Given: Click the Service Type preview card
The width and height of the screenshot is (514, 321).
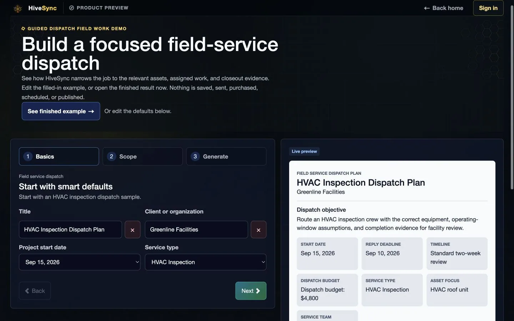Looking at the screenshot, I should coord(392,290).
